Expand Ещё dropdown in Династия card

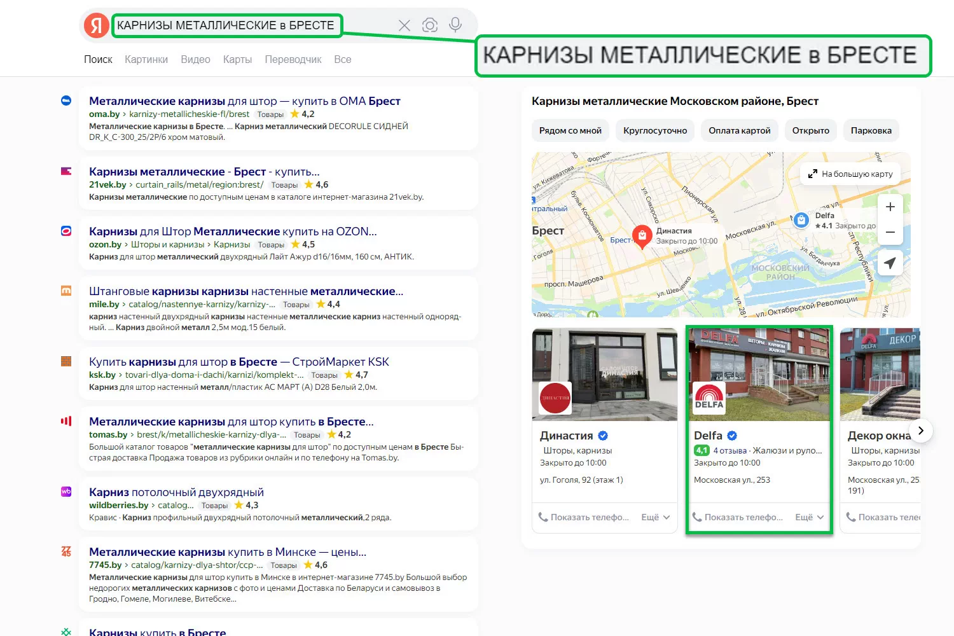[x=655, y=517]
